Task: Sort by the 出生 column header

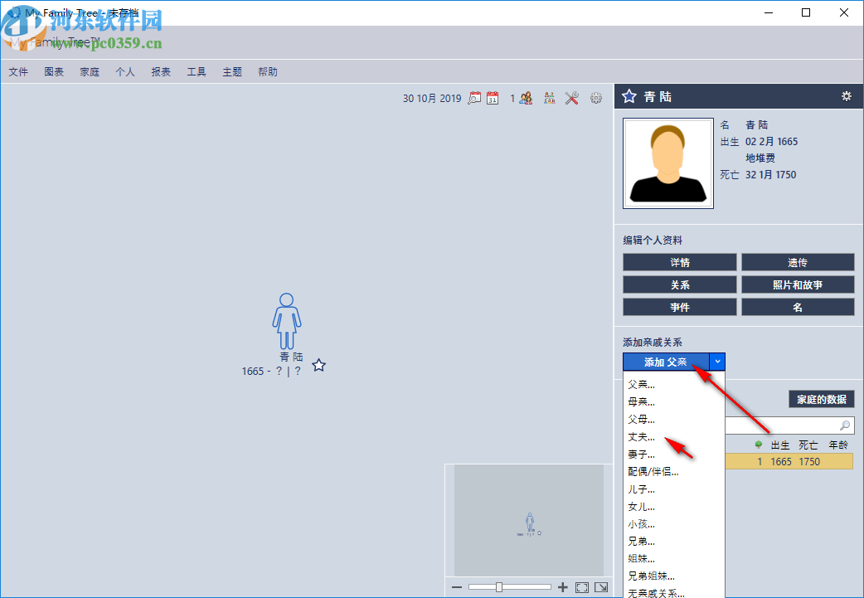Action: pos(780,445)
